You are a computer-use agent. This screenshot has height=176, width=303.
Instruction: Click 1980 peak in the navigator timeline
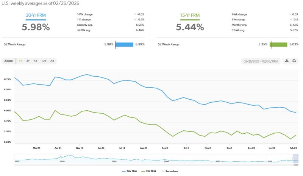coord(69,156)
